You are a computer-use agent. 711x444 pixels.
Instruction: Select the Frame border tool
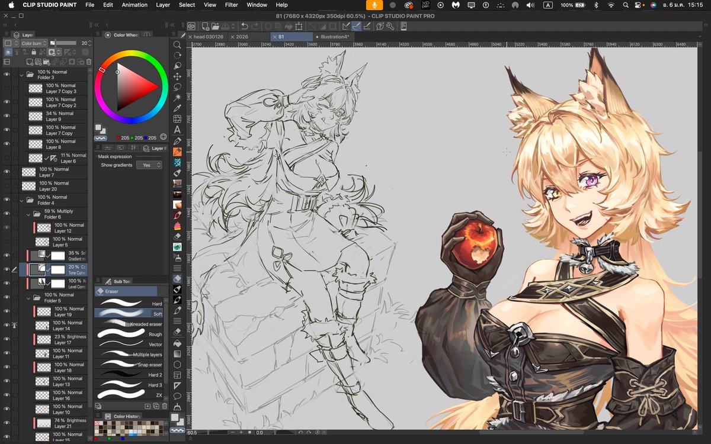pyautogui.click(x=177, y=375)
